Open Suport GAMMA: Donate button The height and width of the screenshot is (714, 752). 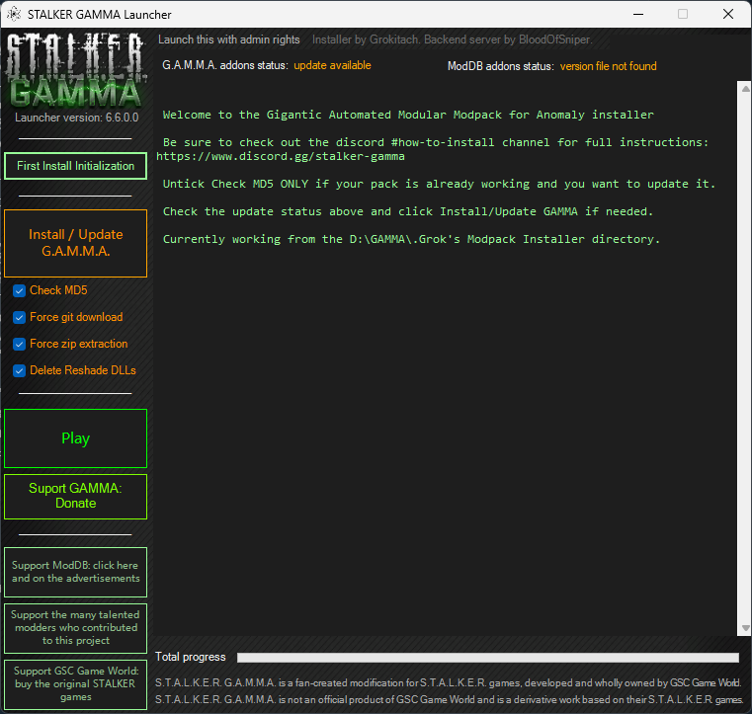click(75, 497)
